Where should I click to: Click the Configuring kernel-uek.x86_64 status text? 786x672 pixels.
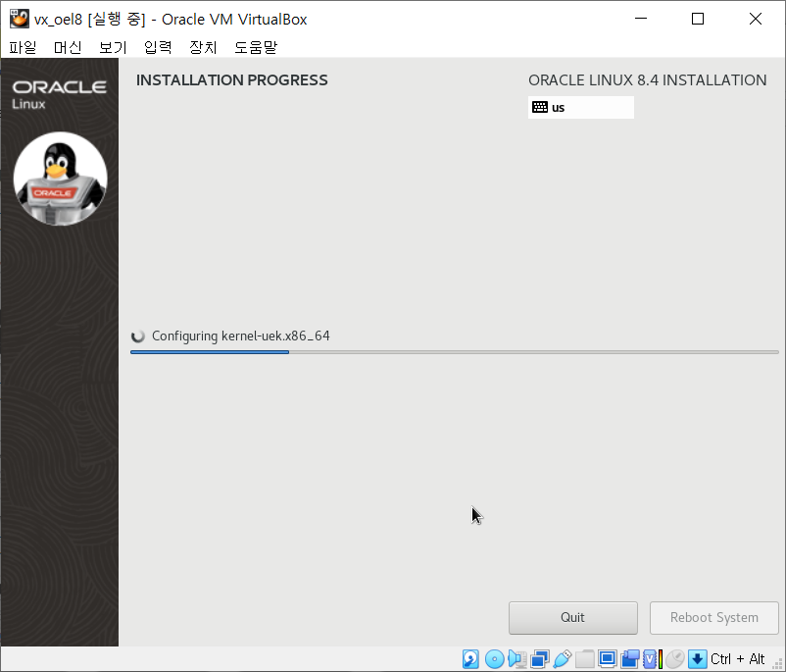pyautogui.click(x=241, y=336)
